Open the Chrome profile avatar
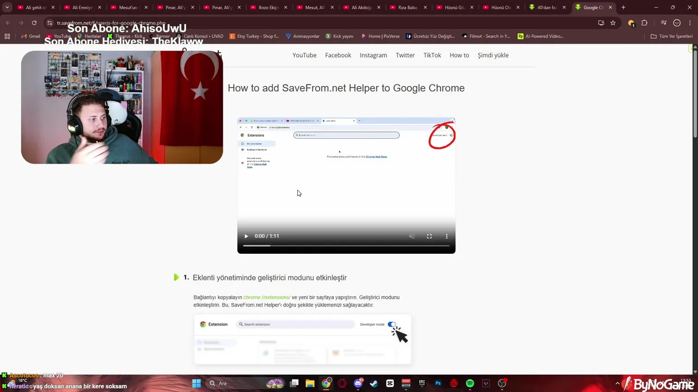This screenshot has height=392, width=698. pos(677,23)
